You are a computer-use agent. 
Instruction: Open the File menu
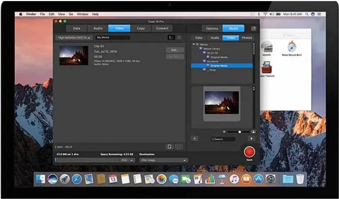coord(42,14)
